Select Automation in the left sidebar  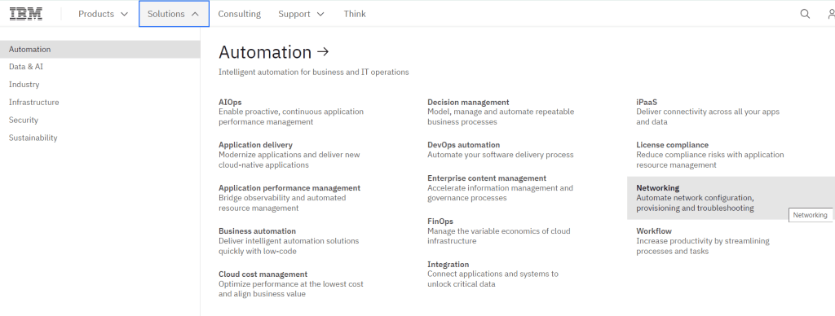(x=100, y=49)
